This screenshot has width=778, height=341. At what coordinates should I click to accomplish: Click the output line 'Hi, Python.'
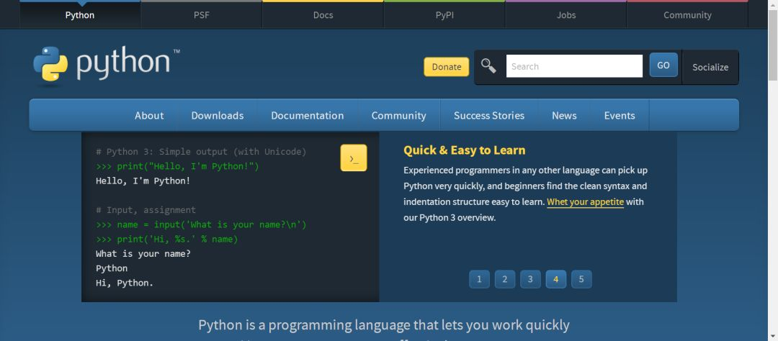tap(125, 283)
